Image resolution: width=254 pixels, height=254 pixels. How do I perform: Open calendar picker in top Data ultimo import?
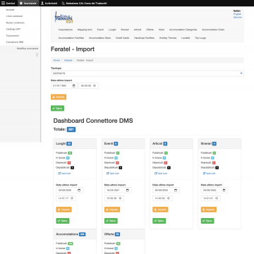[74, 86]
